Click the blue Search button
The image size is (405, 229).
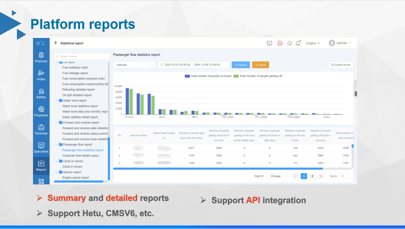[x=241, y=65]
